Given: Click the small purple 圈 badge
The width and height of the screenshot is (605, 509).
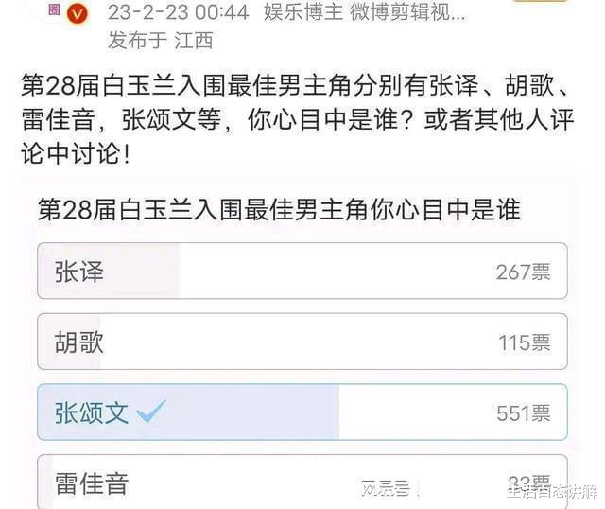Looking at the screenshot, I should (x=55, y=9).
